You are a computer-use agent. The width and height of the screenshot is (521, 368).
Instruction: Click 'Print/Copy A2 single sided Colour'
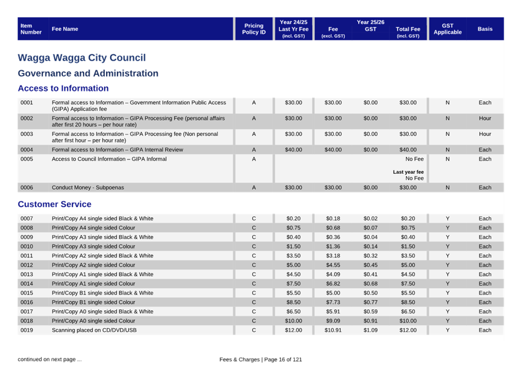pyautogui.click(x=93, y=265)
